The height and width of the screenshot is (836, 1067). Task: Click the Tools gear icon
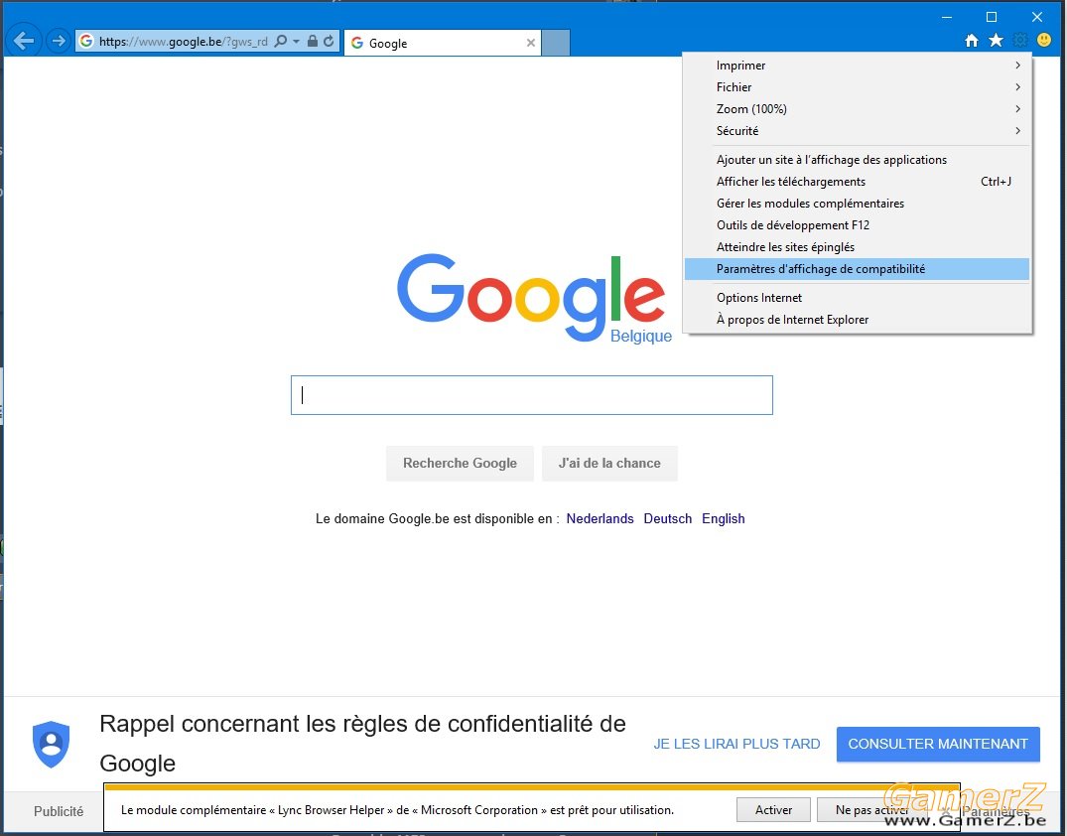coord(1020,40)
